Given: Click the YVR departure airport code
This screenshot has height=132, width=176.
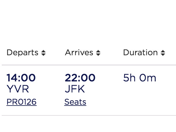Looking at the screenshot, I should pyautogui.click(x=18, y=89).
